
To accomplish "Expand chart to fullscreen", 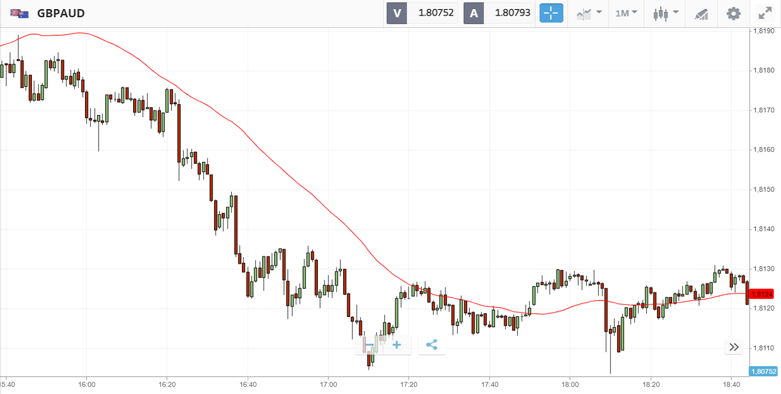I will pos(765,13).
